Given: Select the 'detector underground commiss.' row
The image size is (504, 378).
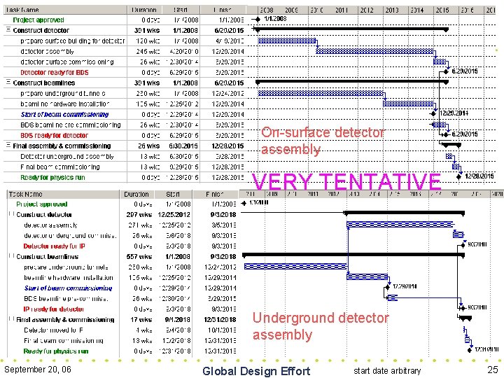Looking at the screenshot, I should pyautogui.click(x=122, y=236).
